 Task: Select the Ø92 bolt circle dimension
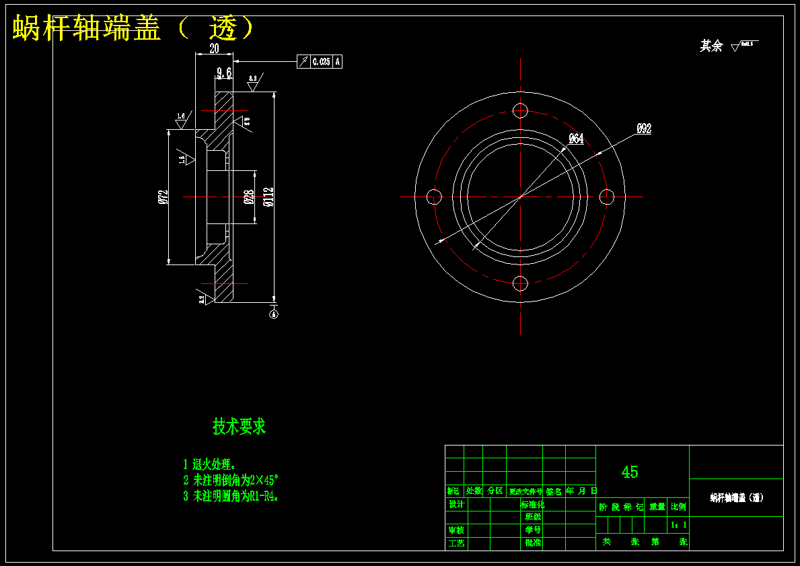pyautogui.click(x=644, y=129)
